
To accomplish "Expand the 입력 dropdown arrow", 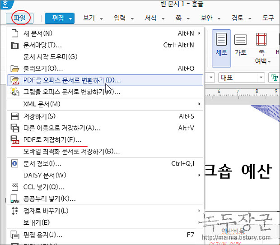I will tap(132, 18).
